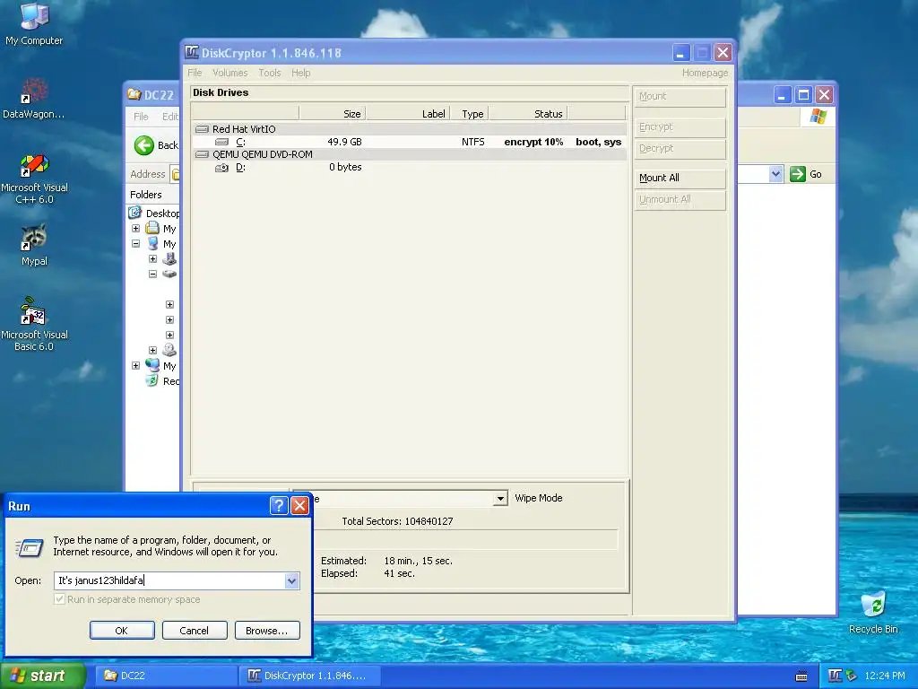Image resolution: width=918 pixels, height=689 pixels.
Task: Open the Recycle Bin on desktop
Action: point(873,612)
